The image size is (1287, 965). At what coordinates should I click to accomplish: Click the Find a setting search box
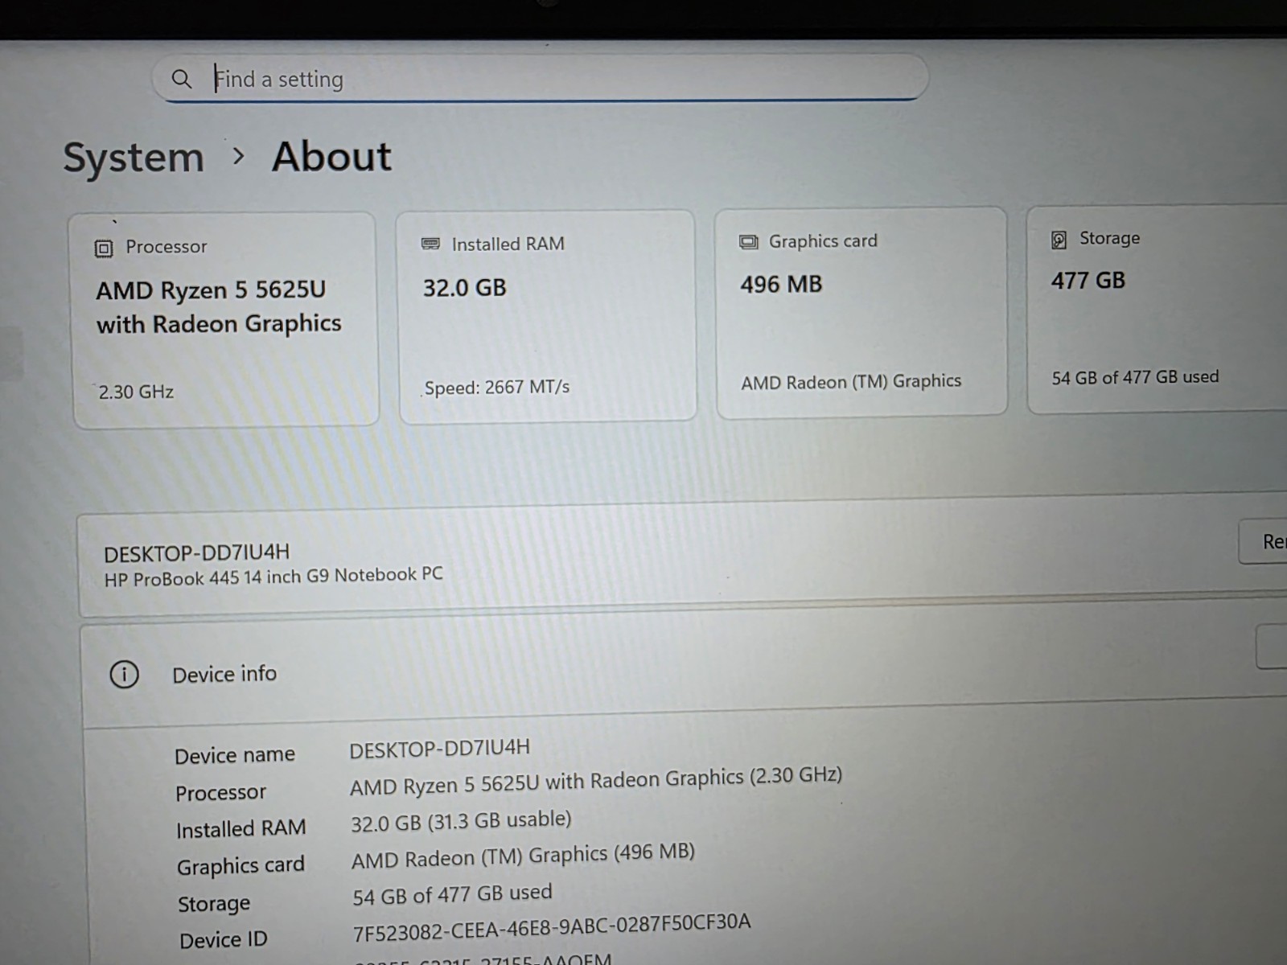(x=540, y=78)
